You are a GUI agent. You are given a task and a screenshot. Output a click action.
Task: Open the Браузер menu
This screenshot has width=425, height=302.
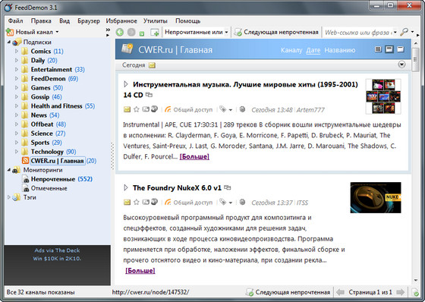coord(89,21)
